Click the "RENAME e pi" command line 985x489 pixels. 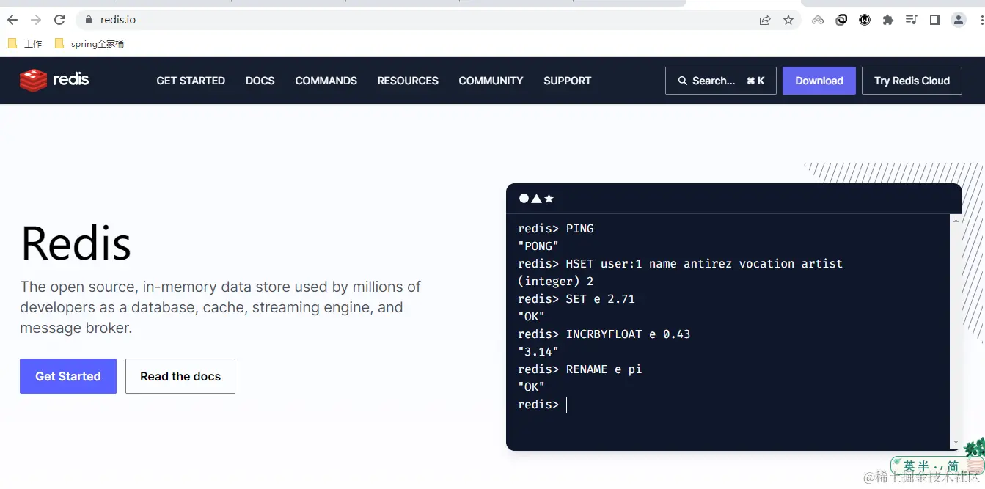click(x=579, y=369)
